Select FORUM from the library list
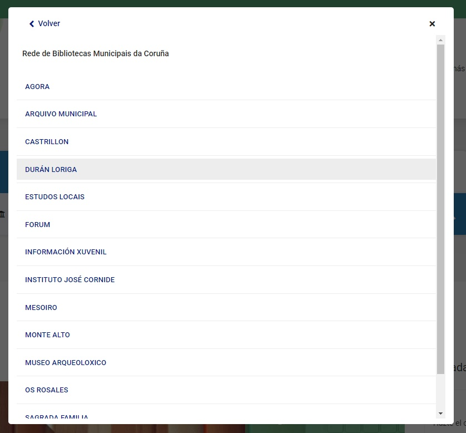The image size is (466, 433). coord(37,225)
